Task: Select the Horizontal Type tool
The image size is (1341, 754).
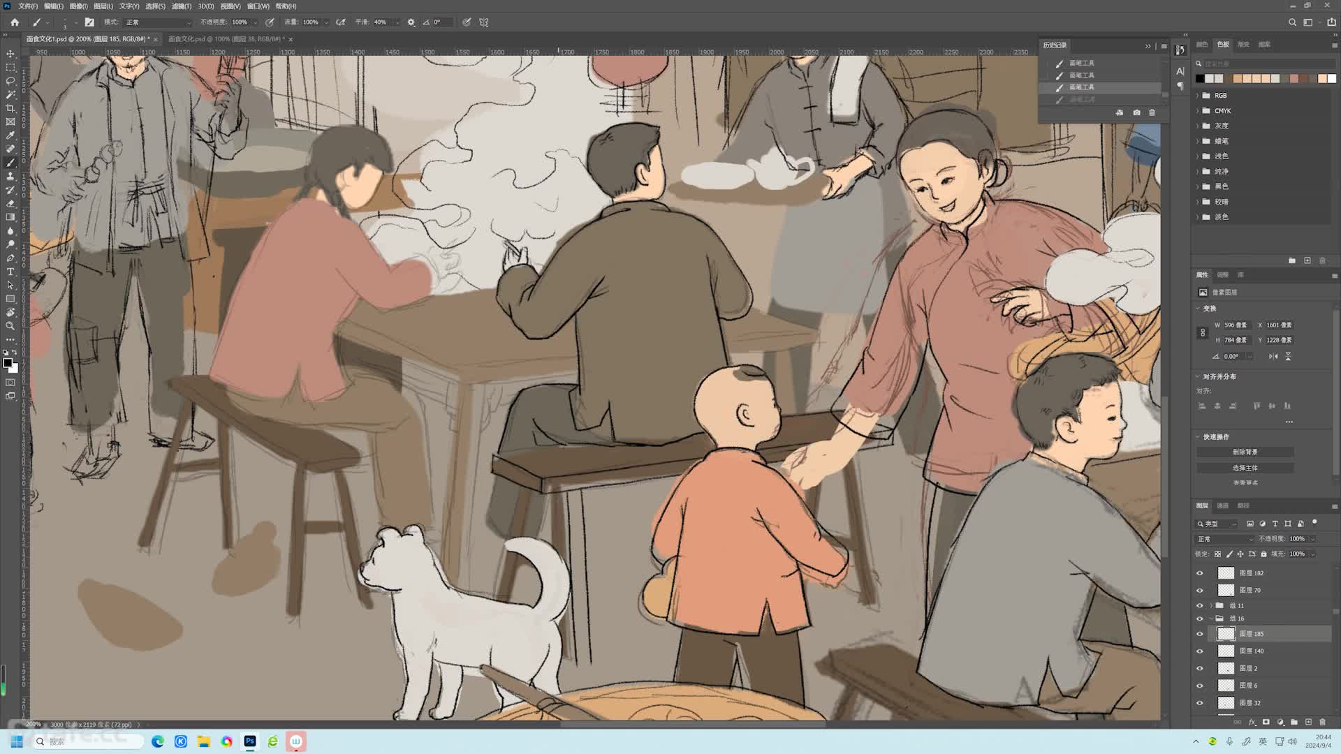Action: 10,272
